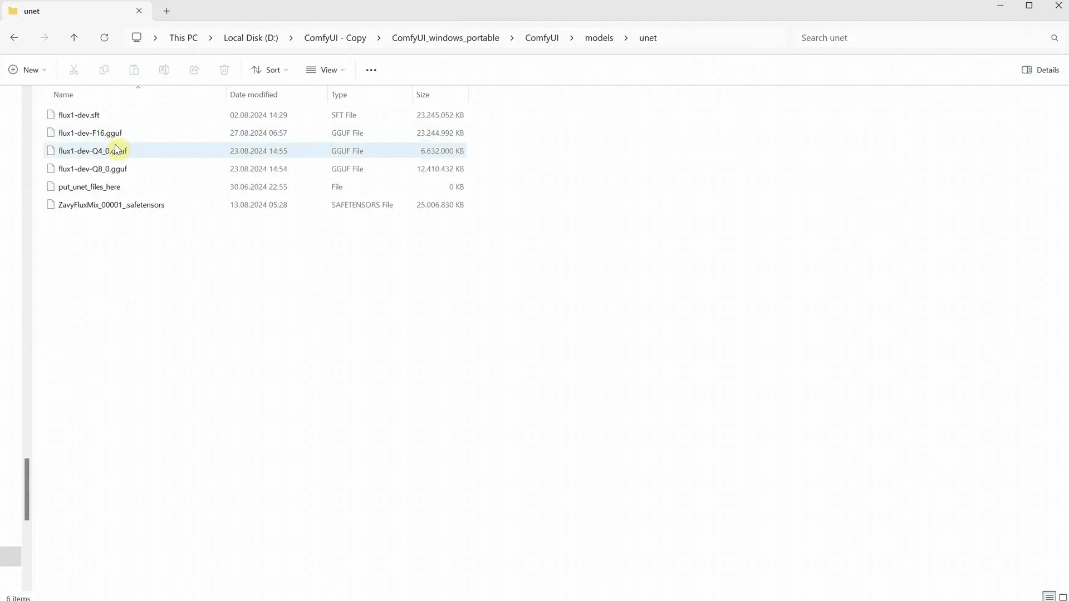Select the unet tab
Viewport: 1069px width, 601px height.
(x=67, y=11)
